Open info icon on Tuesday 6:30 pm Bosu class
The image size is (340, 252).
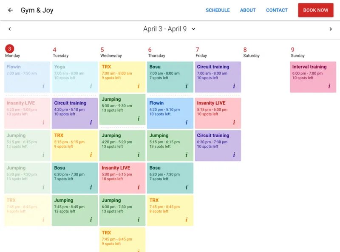click(91, 187)
